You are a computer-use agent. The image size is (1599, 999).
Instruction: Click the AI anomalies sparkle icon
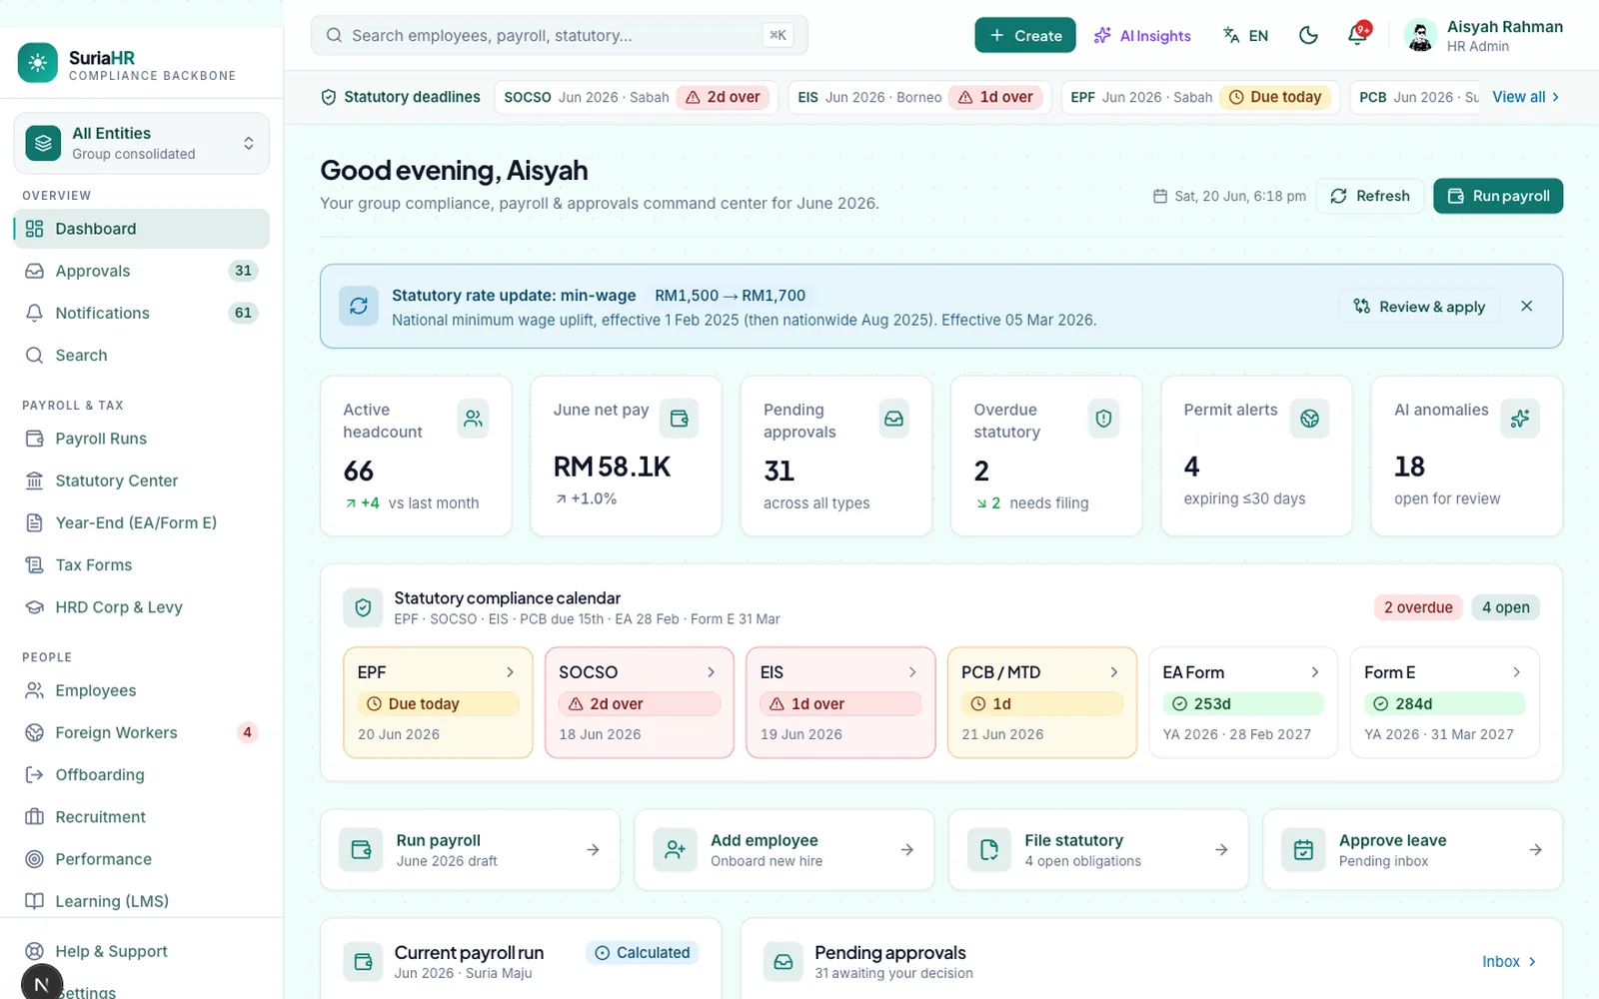point(1520,419)
